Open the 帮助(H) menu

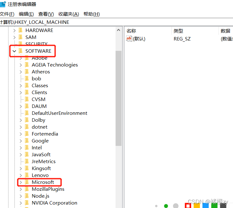tap(92, 14)
